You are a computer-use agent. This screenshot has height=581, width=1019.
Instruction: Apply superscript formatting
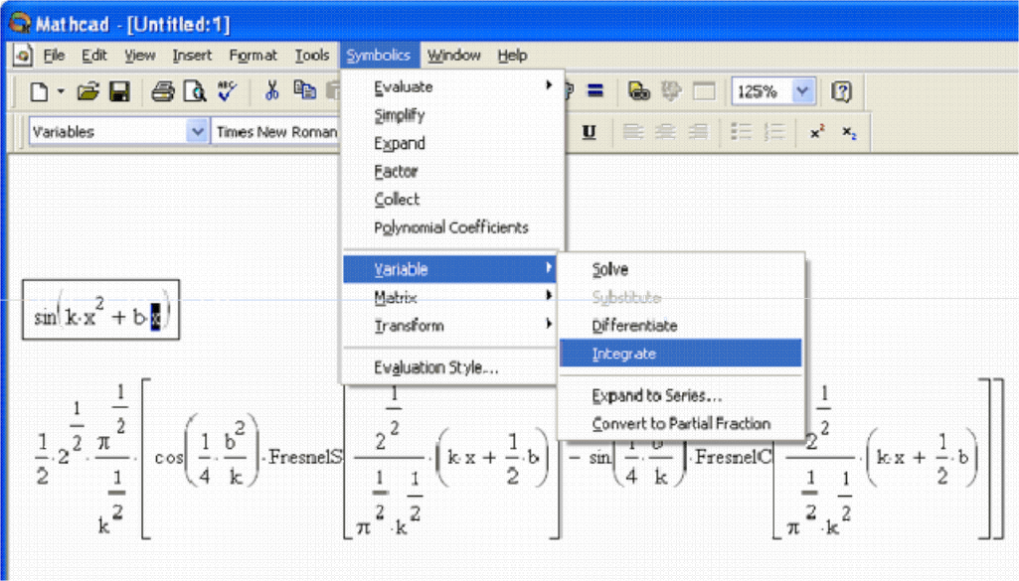817,132
